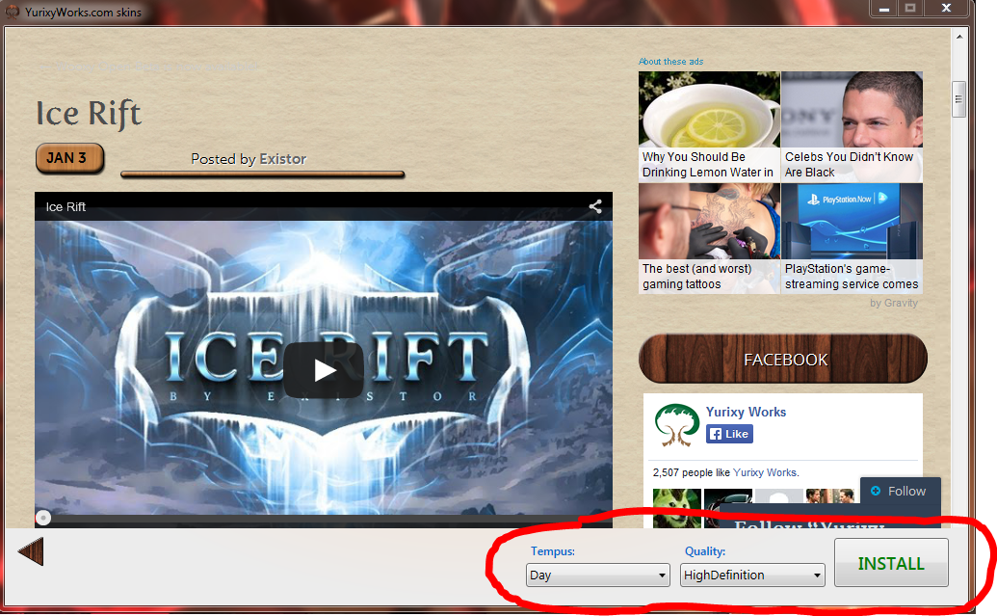Open the PlayStation game-streaming ad
This screenshot has height=616, width=997.
(852, 222)
